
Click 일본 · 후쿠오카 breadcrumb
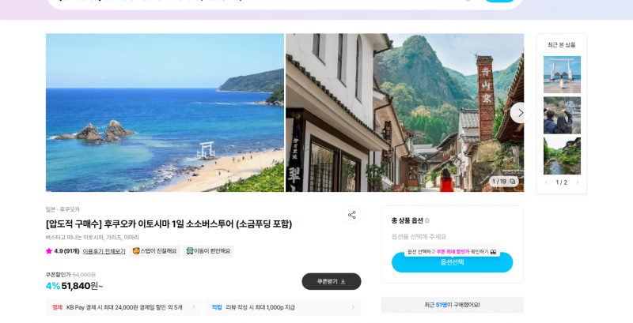[63, 209]
